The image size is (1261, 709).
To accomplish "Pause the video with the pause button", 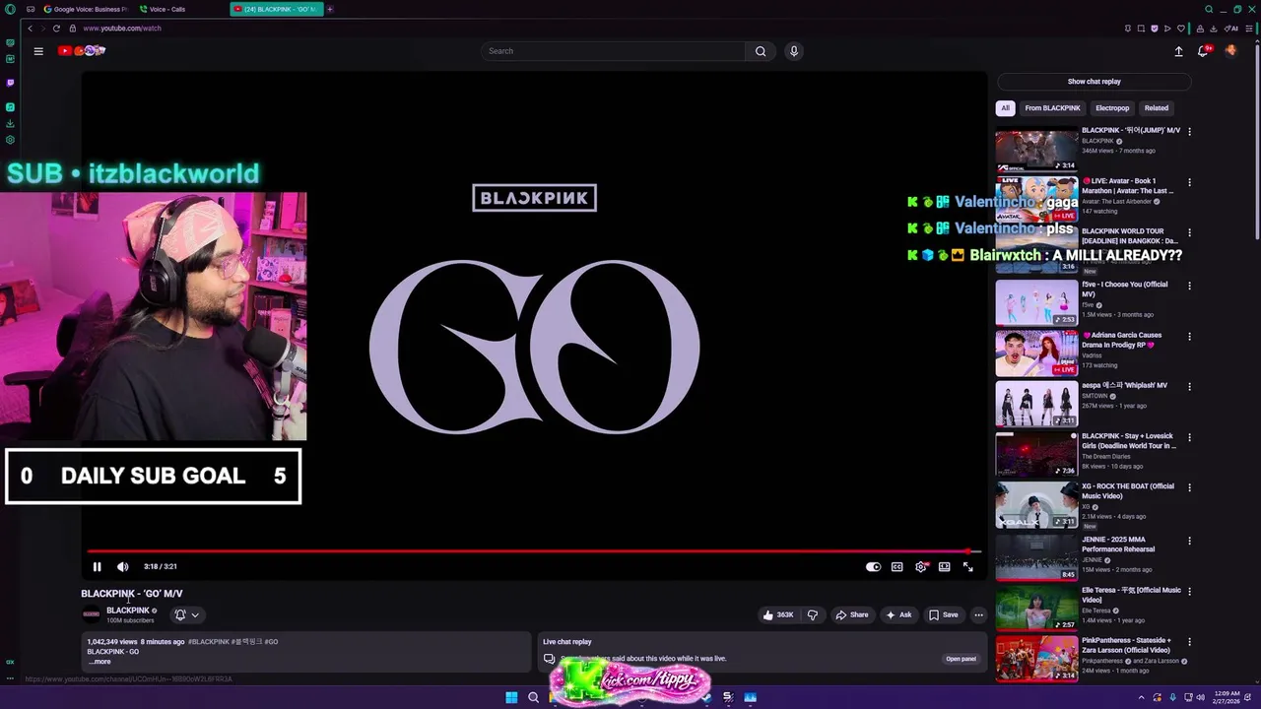I will (x=97, y=566).
